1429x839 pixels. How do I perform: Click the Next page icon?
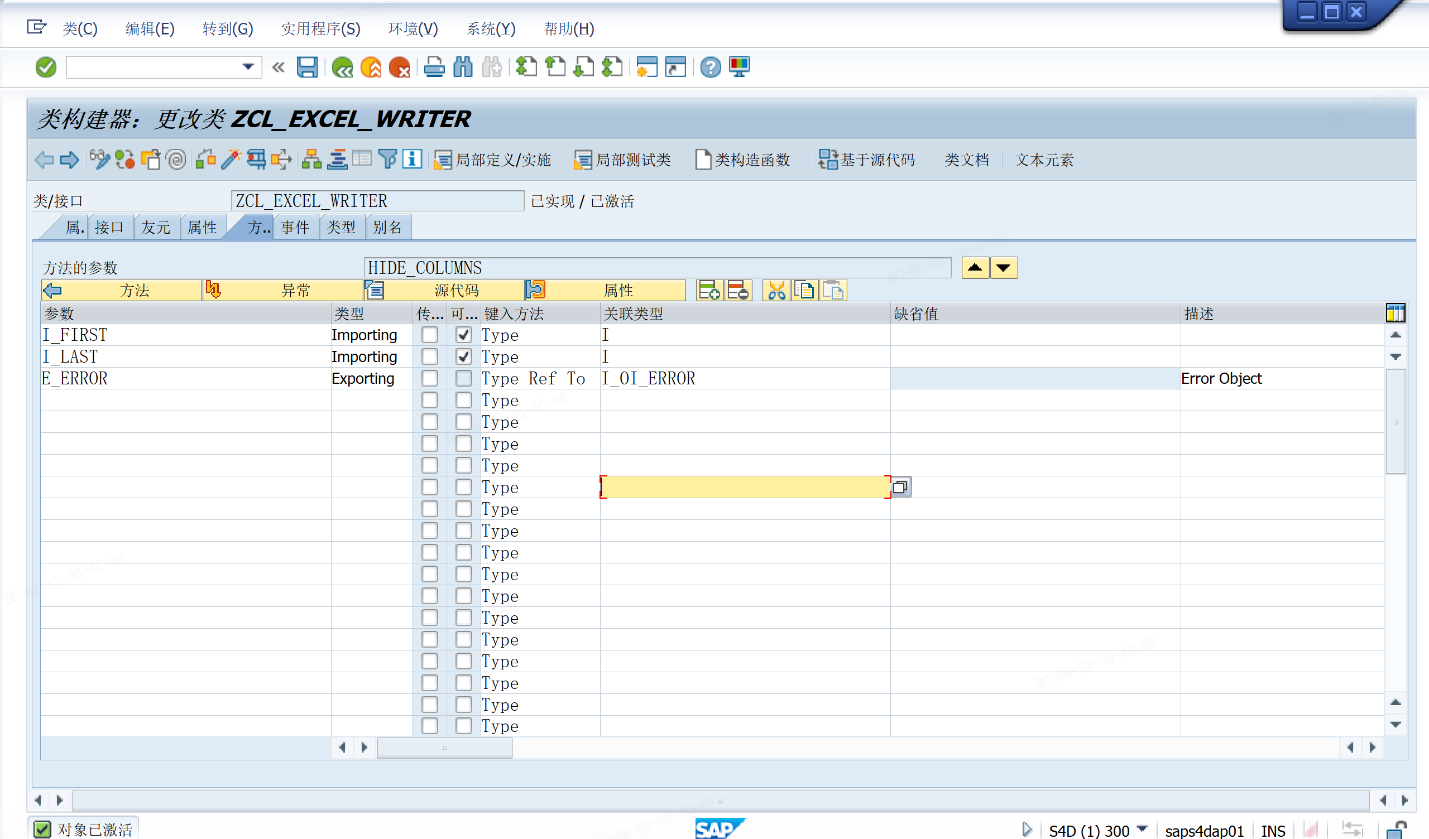[x=583, y=67]
